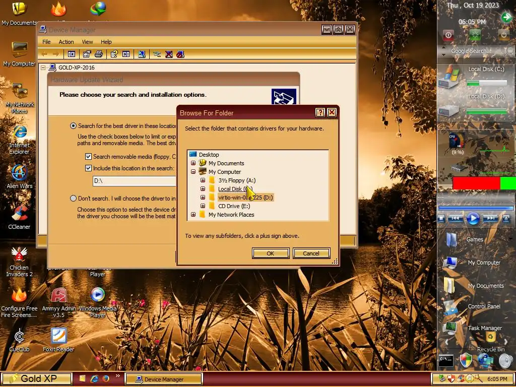Click the speaker volume icon in sidebar

pyautogui.click(x=505, y=361)
